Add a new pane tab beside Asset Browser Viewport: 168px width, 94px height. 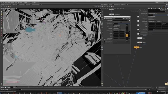127,5
